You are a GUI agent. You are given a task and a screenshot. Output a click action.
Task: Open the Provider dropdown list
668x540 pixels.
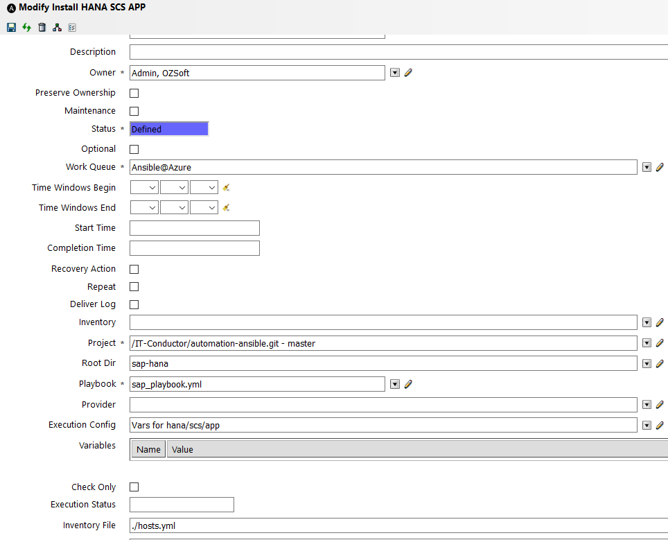pos(647,404)
